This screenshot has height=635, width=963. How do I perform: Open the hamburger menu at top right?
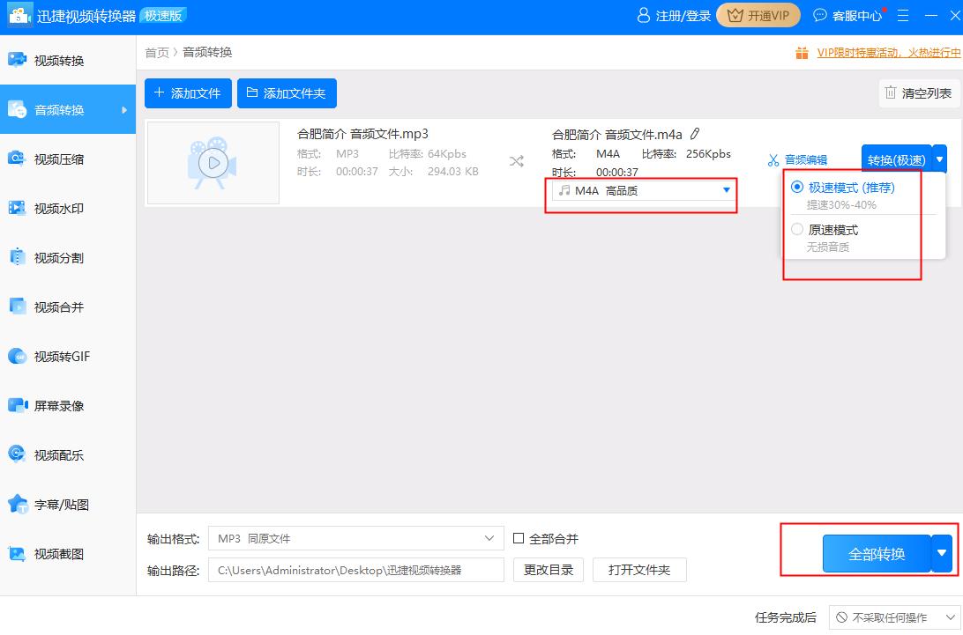901,15
